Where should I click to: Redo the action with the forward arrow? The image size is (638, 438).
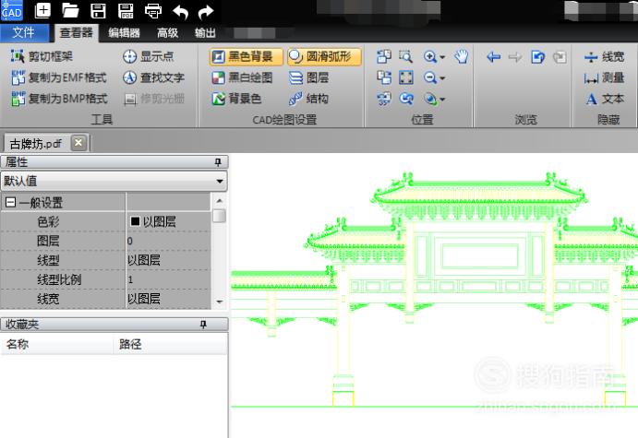coord(206,11)
